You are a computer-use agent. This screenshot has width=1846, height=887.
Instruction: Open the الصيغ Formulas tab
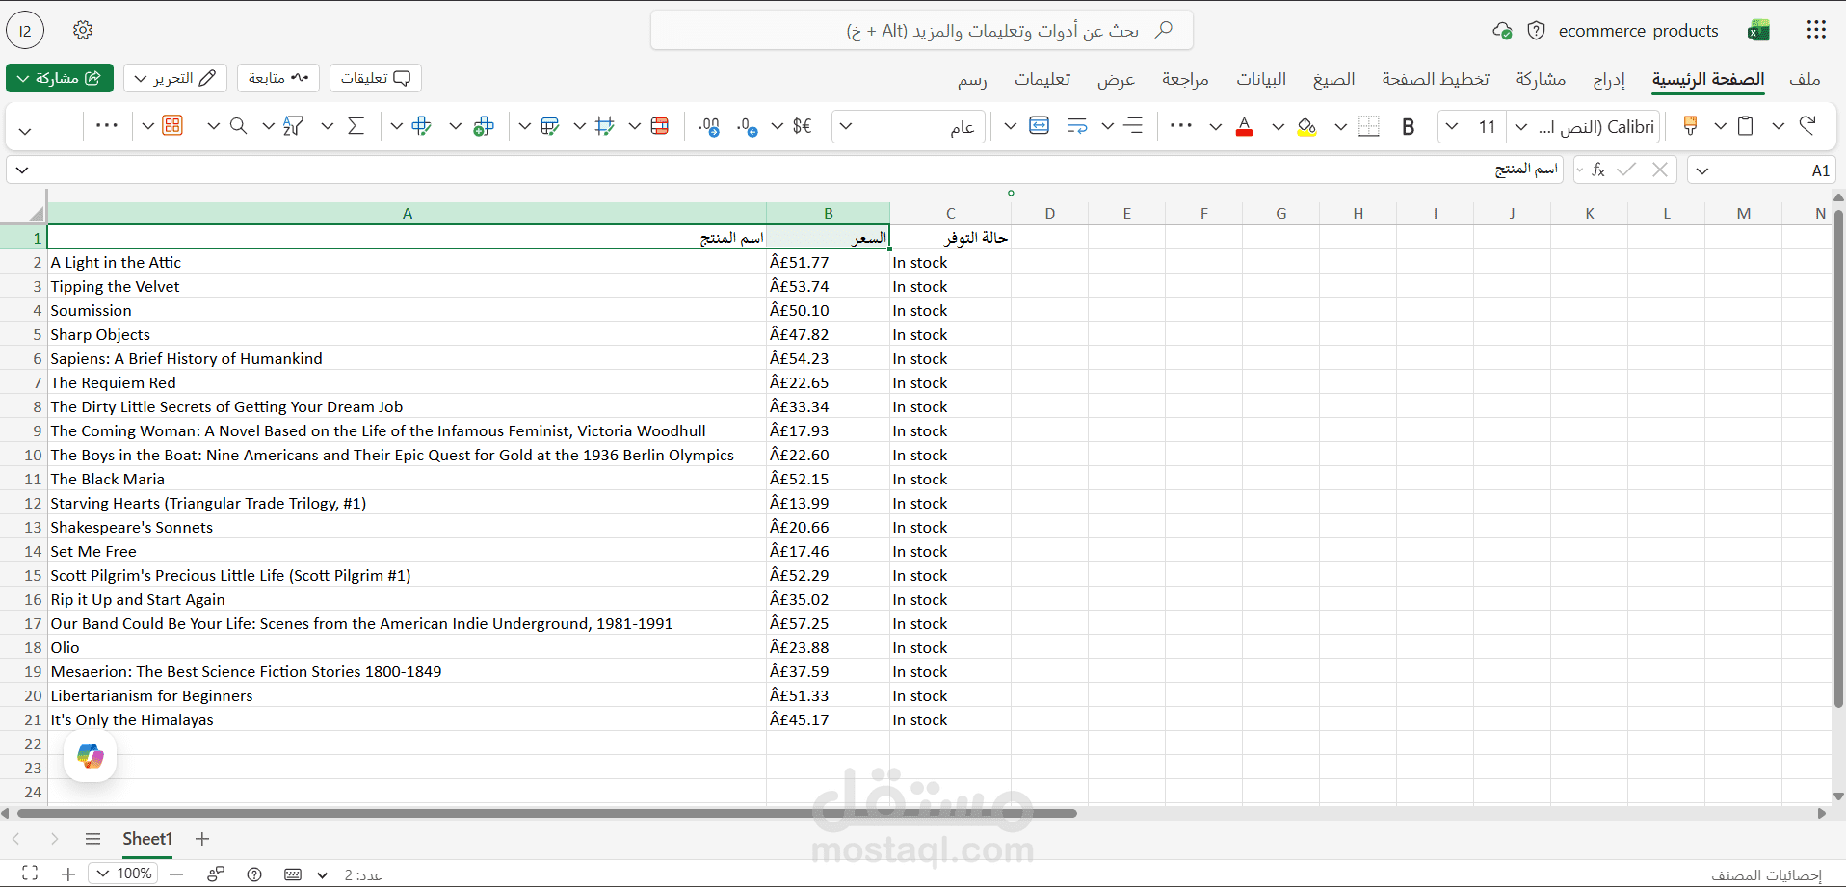1333,79
